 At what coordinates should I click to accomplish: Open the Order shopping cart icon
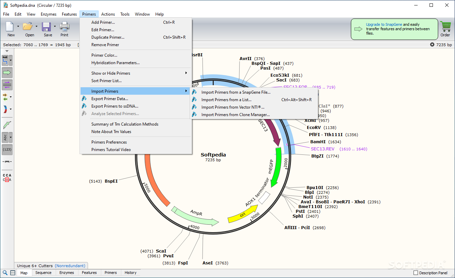click(445, 26)
